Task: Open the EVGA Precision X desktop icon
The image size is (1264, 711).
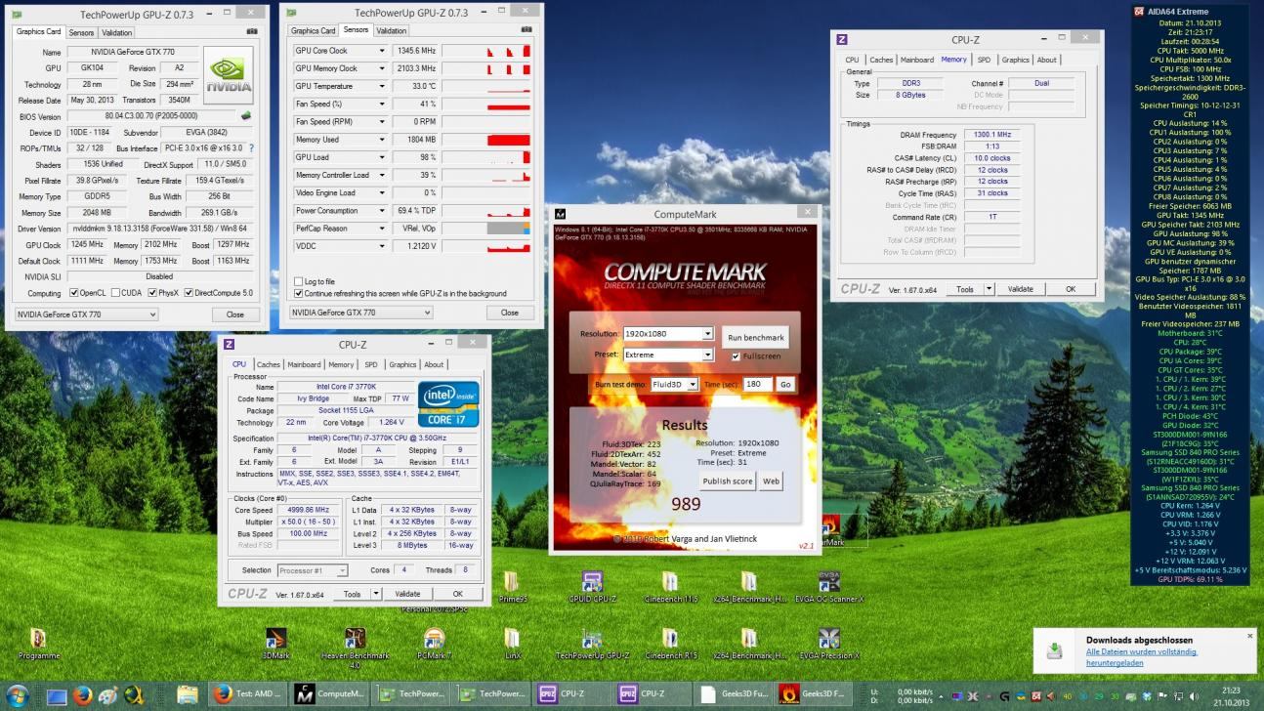Action: tap(828, 644)
